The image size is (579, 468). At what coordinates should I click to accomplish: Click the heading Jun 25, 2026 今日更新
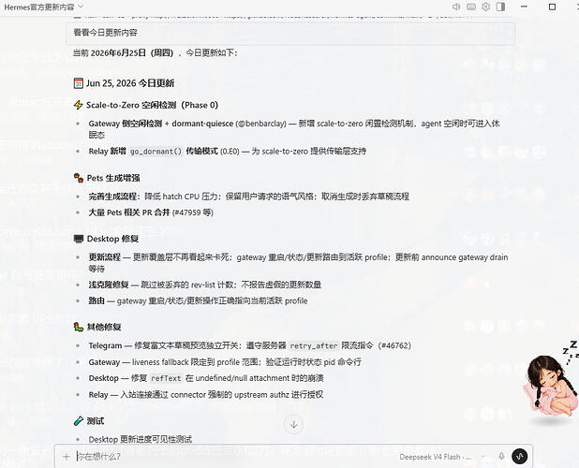coord(130,83)
